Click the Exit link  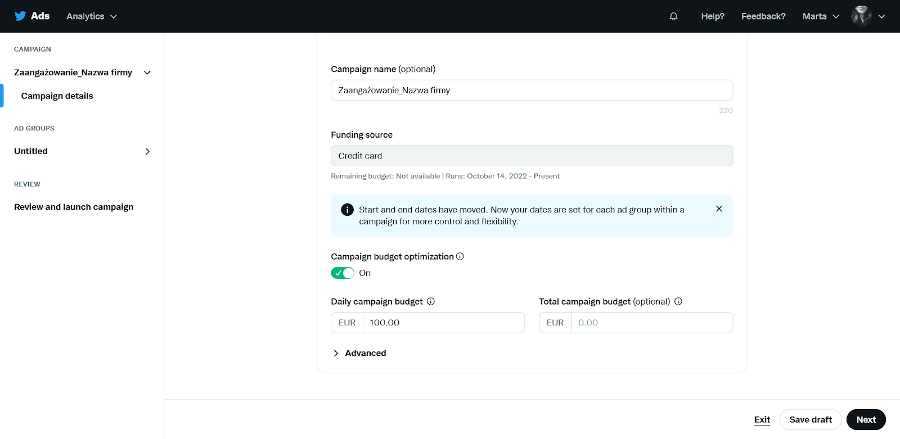tap(762, 419)
